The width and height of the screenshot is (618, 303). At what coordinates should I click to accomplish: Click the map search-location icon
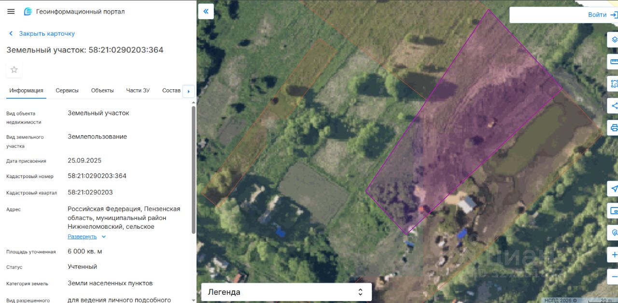click(x=614, y=233)
